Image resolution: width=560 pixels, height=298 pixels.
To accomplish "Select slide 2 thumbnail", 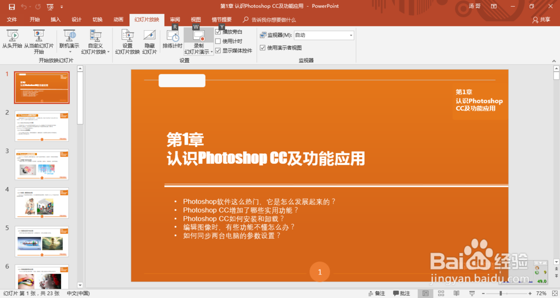I will (42, 126).
